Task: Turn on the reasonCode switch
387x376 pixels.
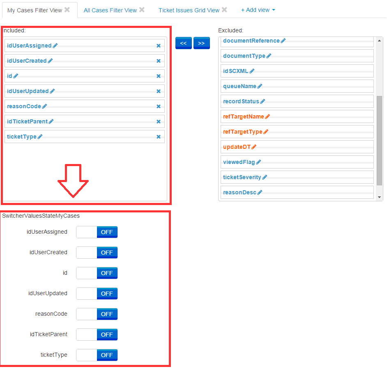Action: (x=97, y=314)
